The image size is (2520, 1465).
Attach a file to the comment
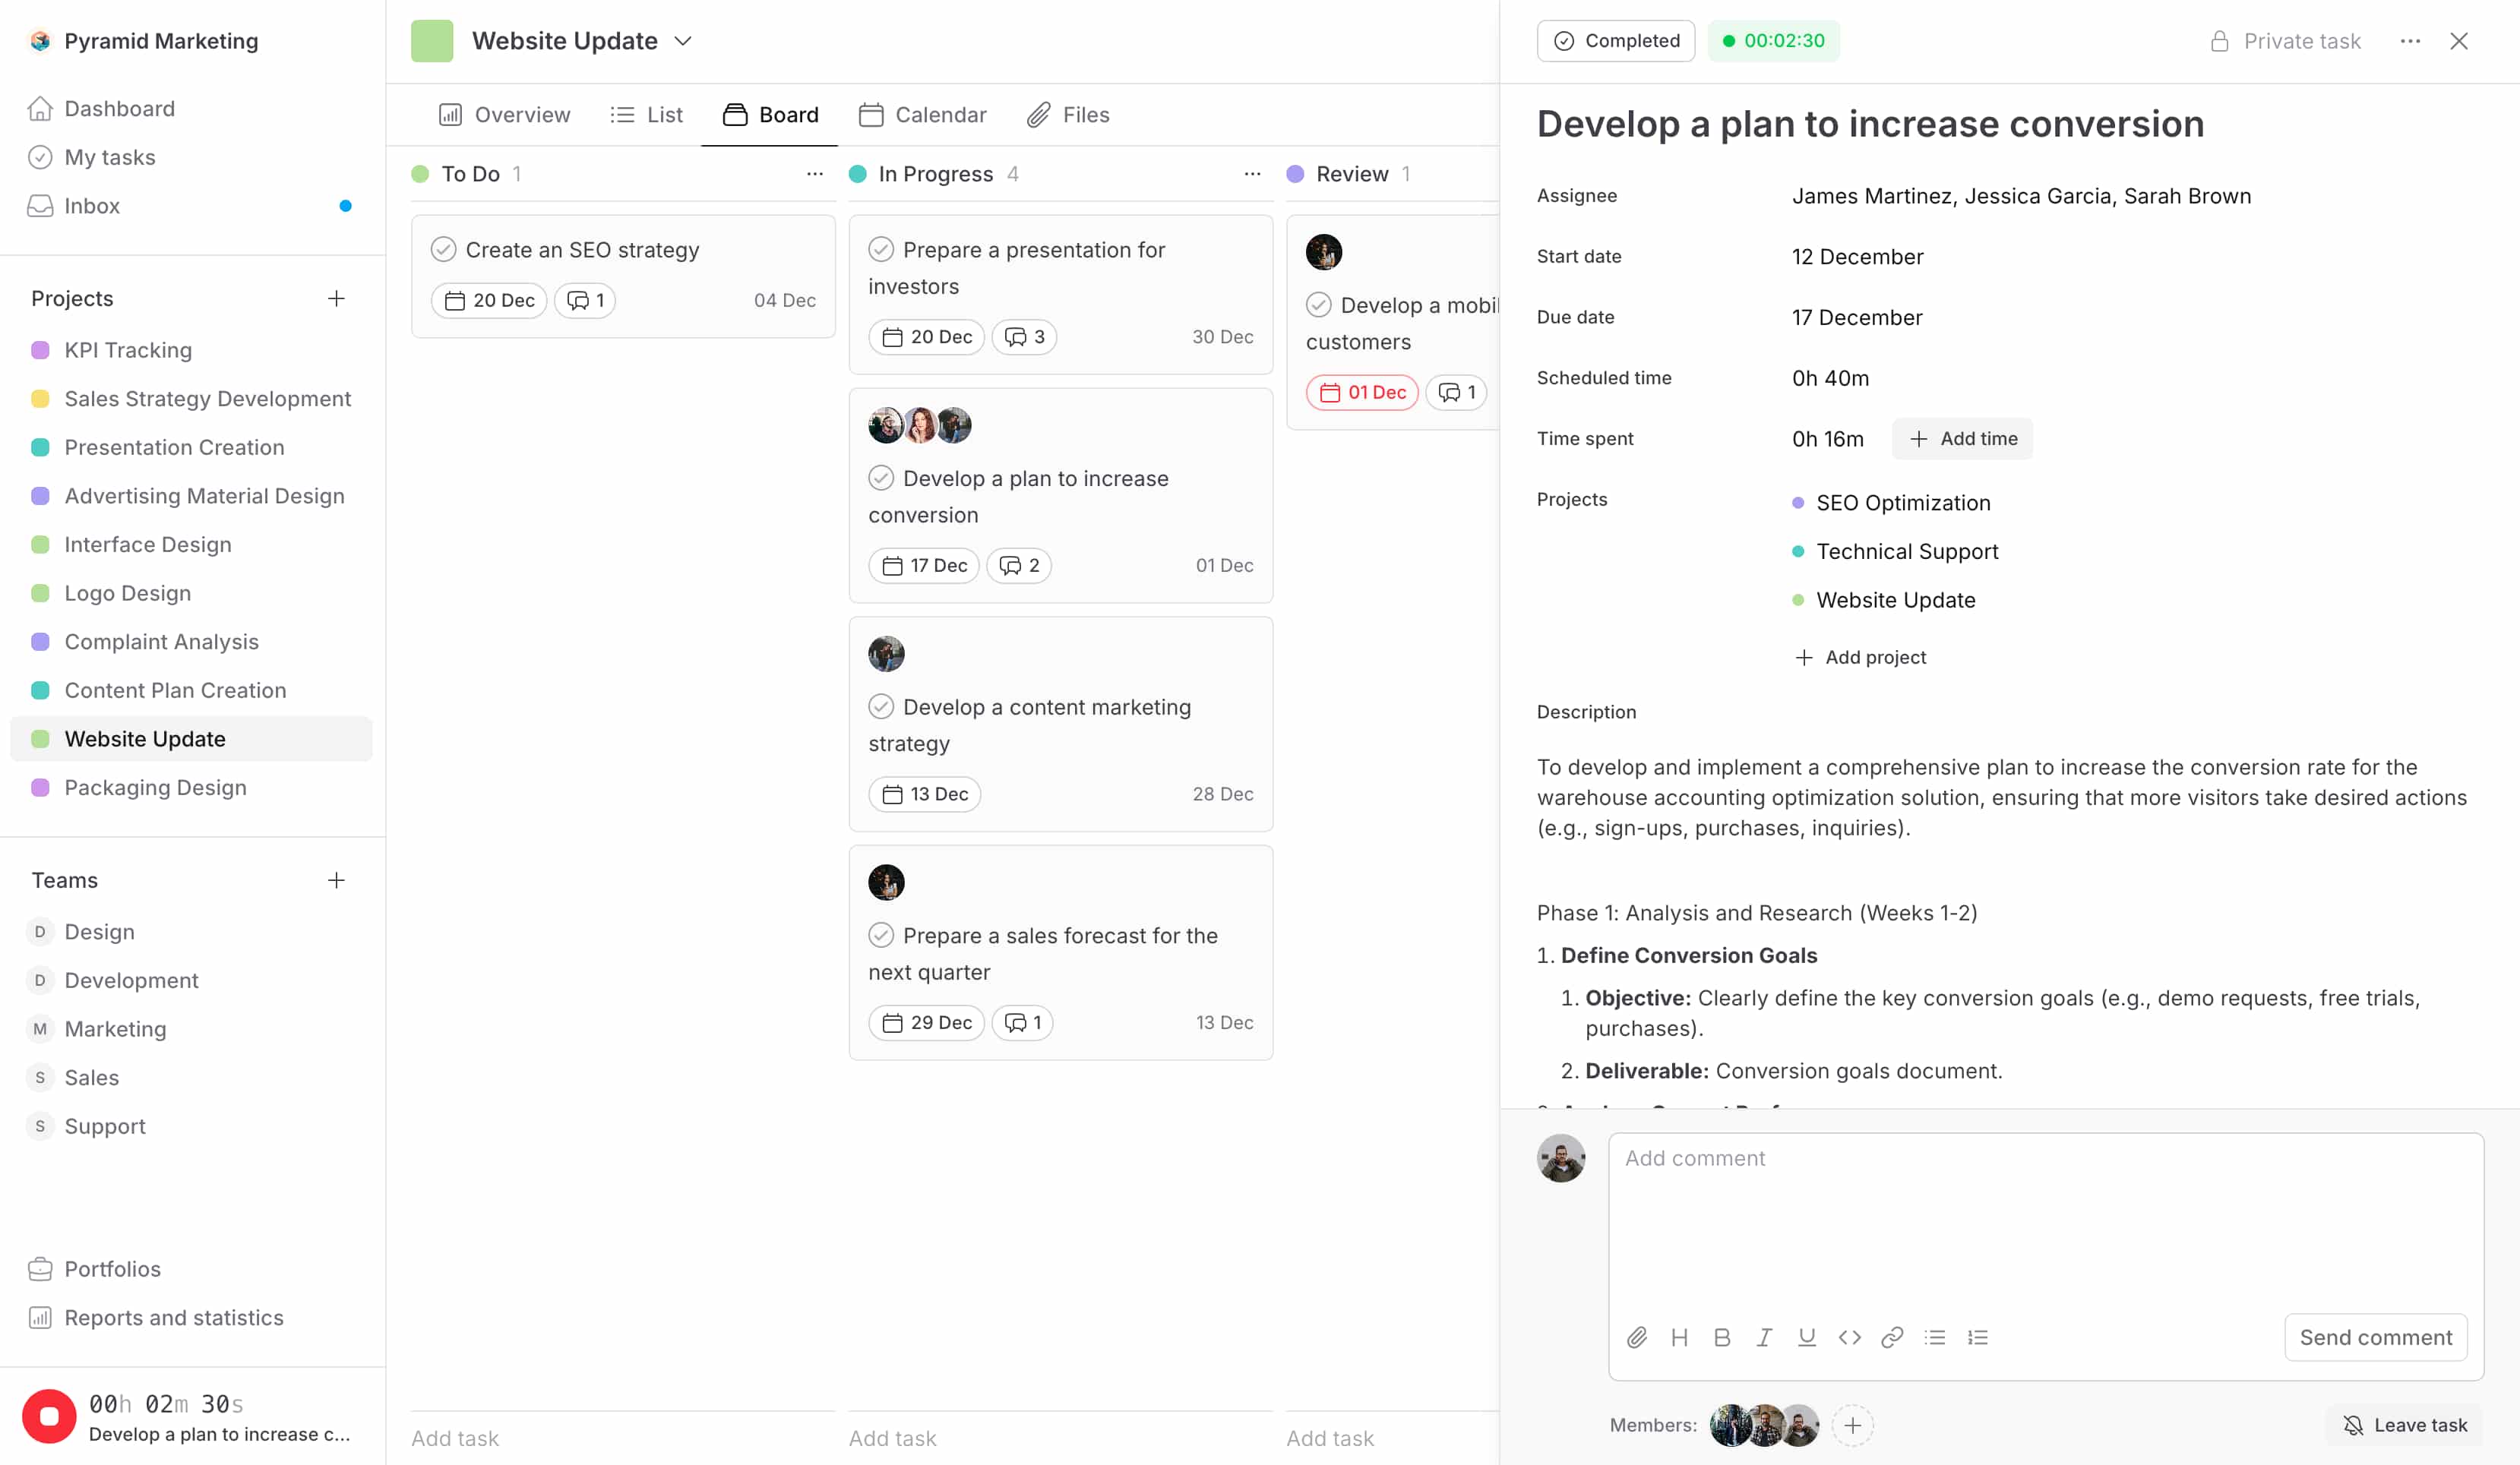1637,1337
